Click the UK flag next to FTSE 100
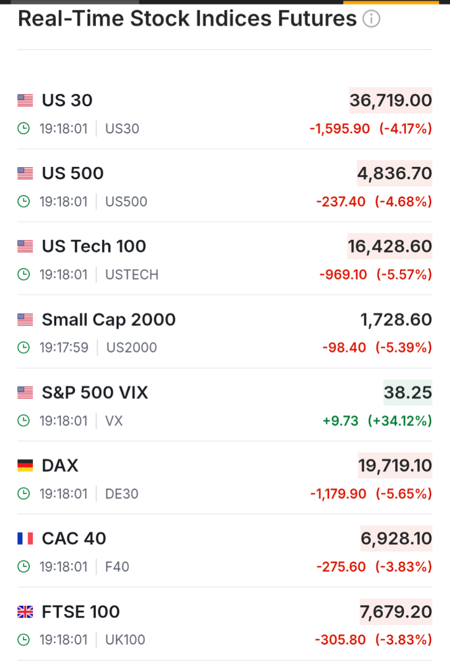Screen dimensions: 450x662 point(25,611)
